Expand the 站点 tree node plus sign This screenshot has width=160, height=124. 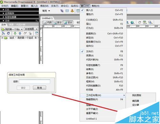[x=2, y=38]
